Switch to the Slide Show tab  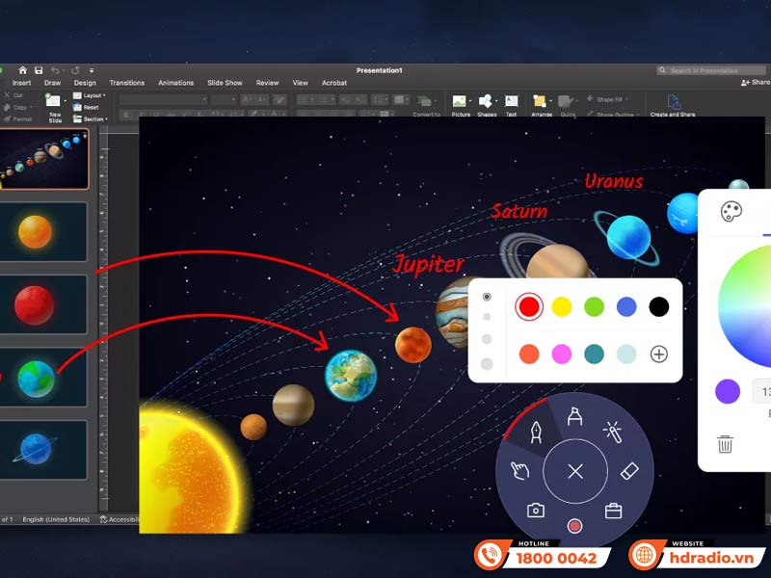pyautogui.click(x=226, y=83)
